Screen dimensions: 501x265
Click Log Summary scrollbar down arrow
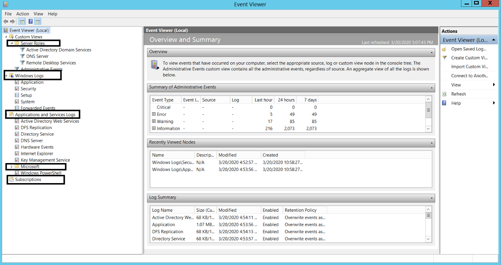tap(428, 239)
